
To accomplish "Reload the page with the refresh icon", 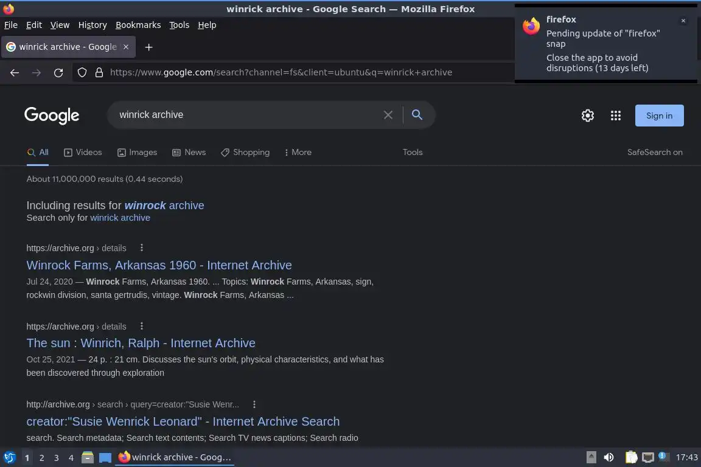I will click(58, 72).
